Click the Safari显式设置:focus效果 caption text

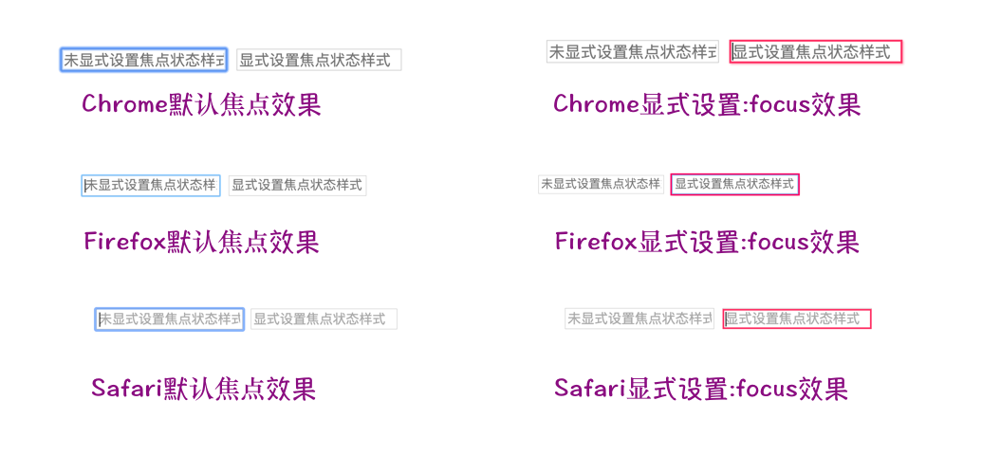point(701,388)
